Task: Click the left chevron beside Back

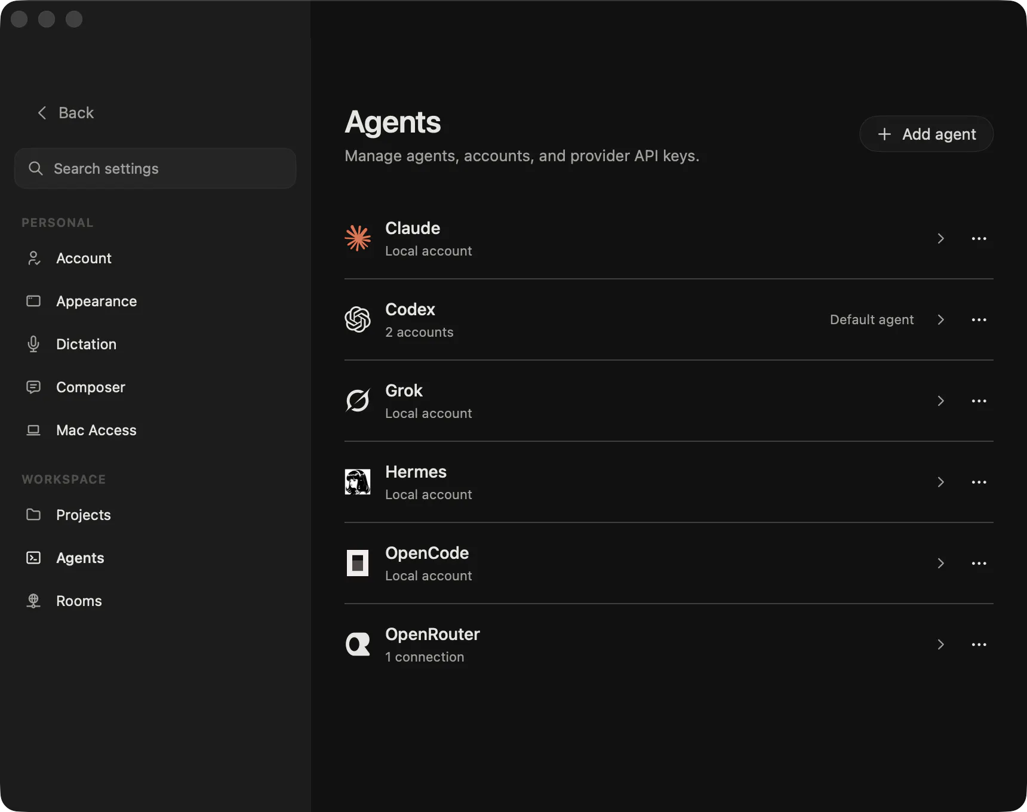Action: pos(42,113)
